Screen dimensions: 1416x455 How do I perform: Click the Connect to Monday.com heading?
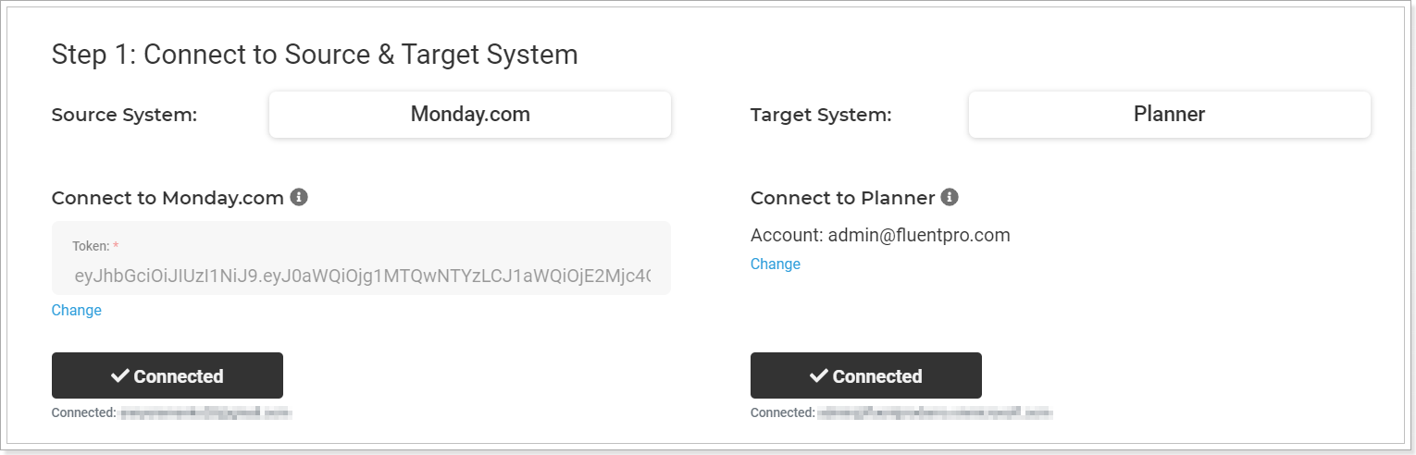click(168, 197)
